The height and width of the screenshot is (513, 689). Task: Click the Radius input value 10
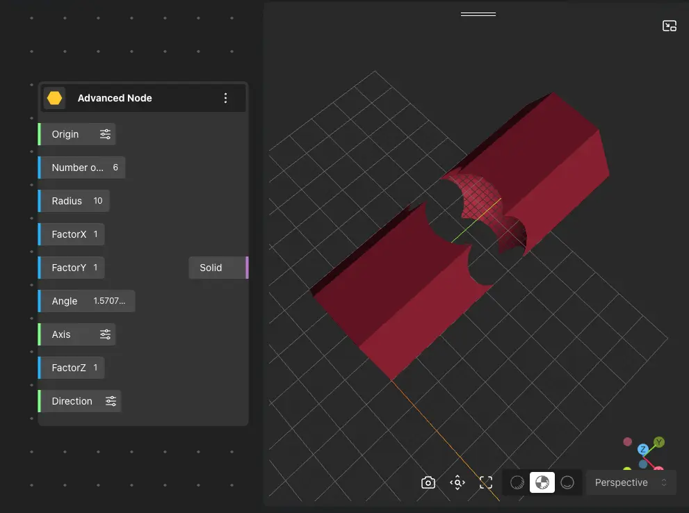pos(98,201)
